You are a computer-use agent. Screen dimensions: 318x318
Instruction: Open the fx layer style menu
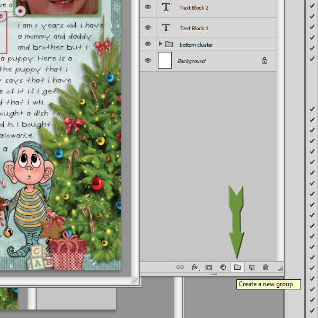[x=195, y=267]
